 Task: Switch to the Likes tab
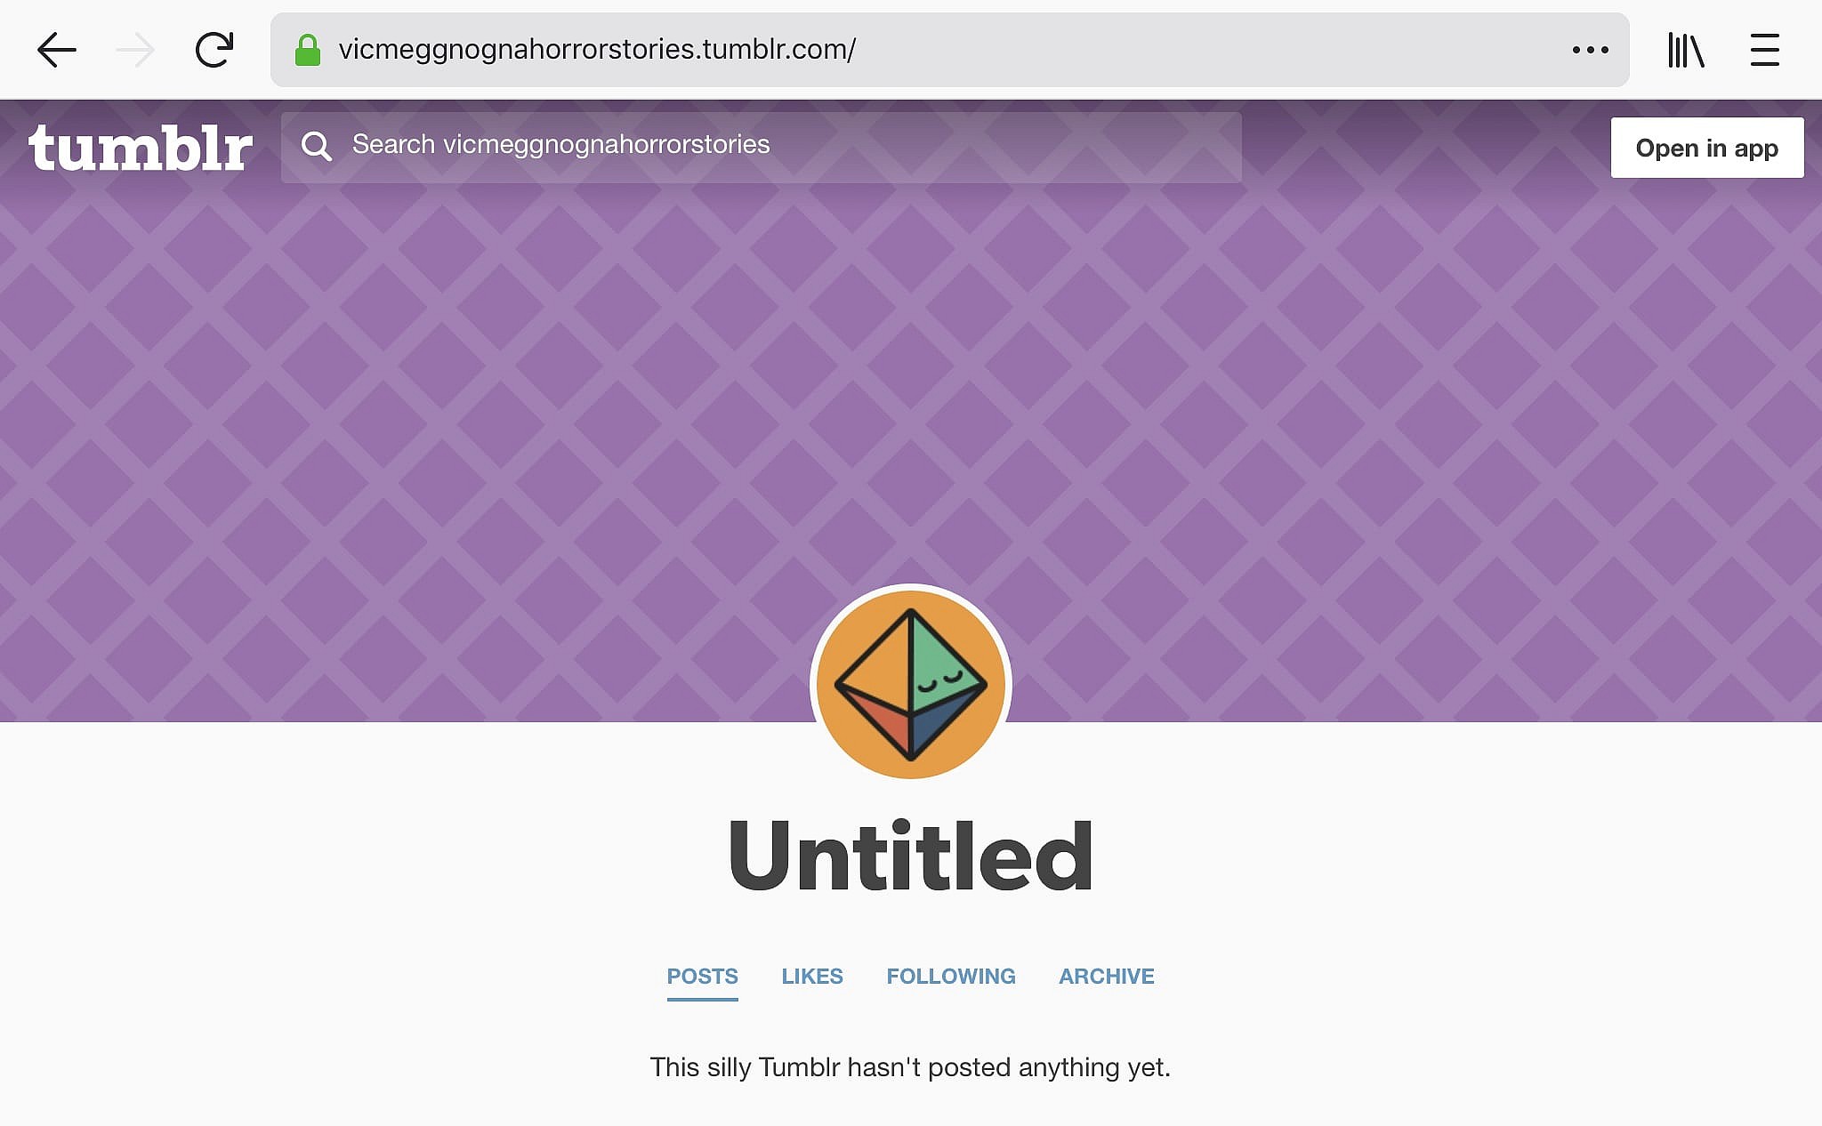pos(812,977)
